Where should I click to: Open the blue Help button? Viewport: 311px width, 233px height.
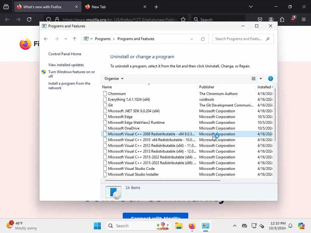click(270, 79)
